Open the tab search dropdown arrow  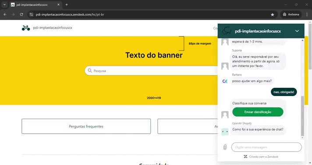(x=4, y=4)
